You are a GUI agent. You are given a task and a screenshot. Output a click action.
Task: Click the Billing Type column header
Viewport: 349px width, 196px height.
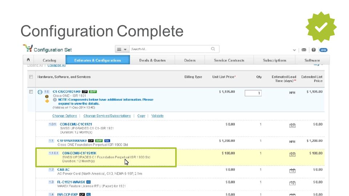point(193,77)
